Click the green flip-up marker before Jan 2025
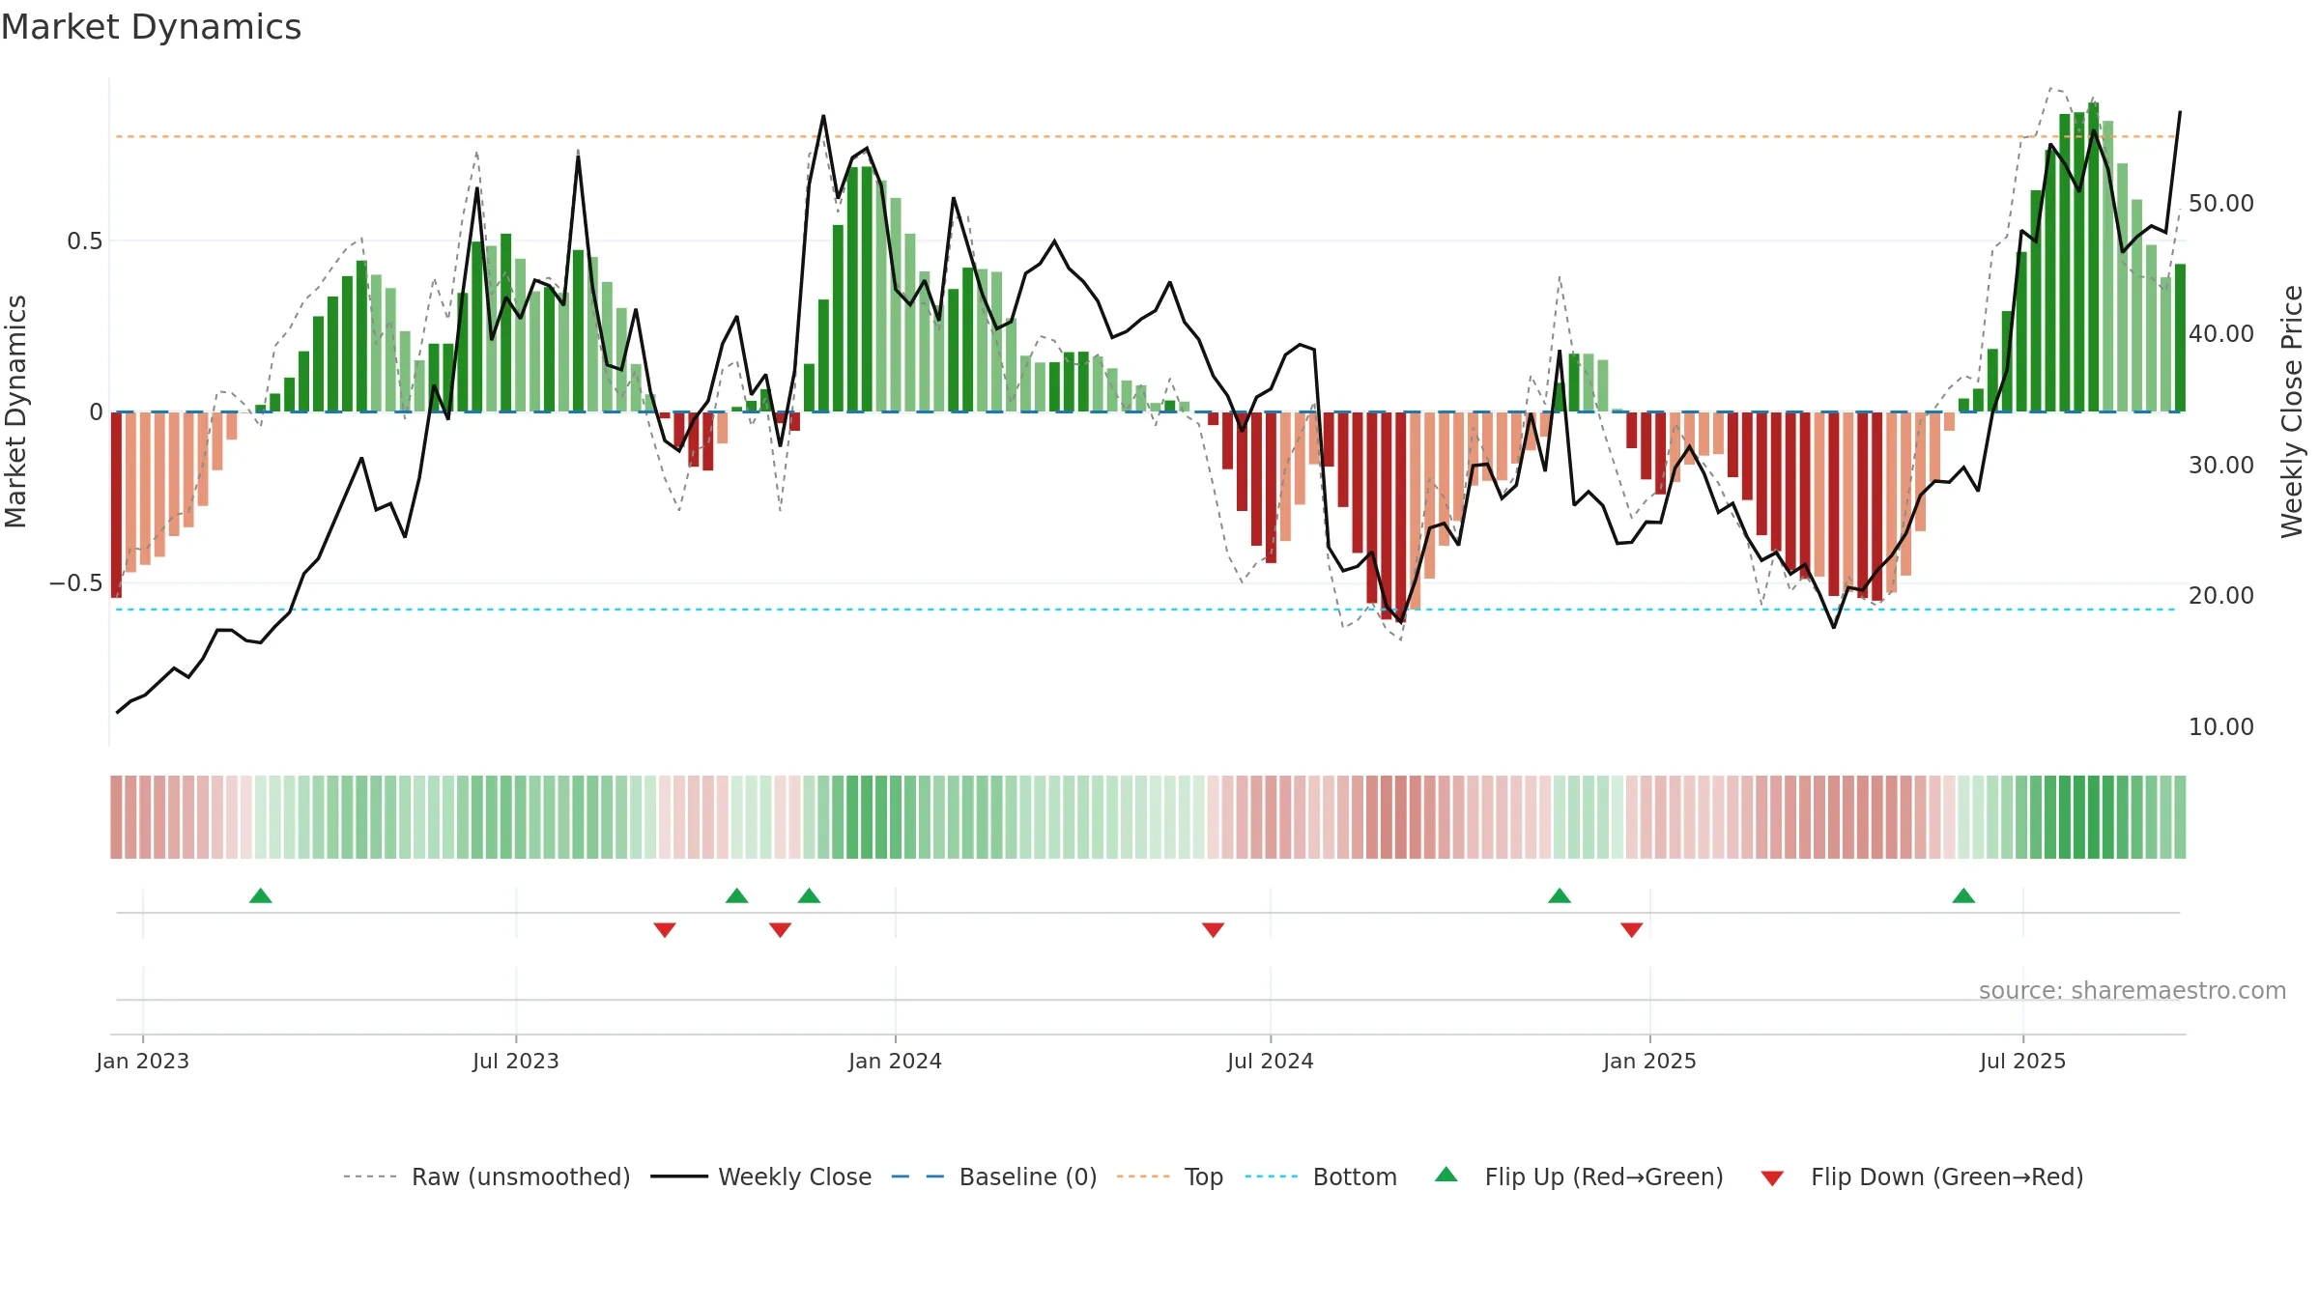Screen dimensions: 2319x1304 (x=1560, y=895)
